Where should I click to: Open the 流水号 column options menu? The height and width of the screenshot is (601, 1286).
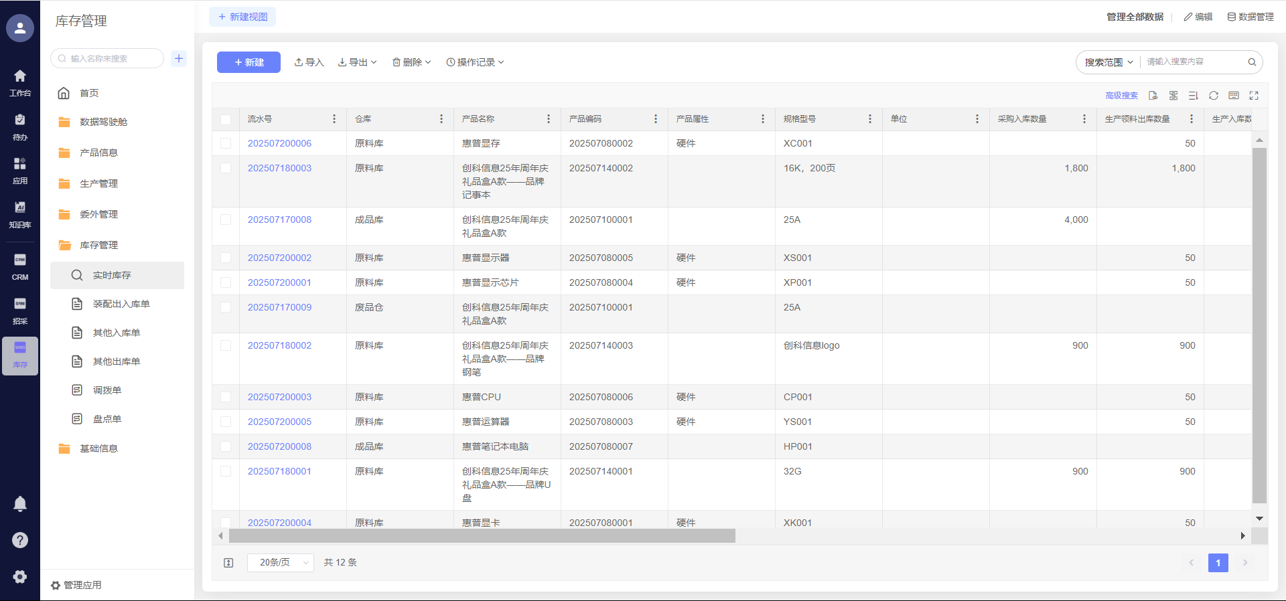coord(334,119)
